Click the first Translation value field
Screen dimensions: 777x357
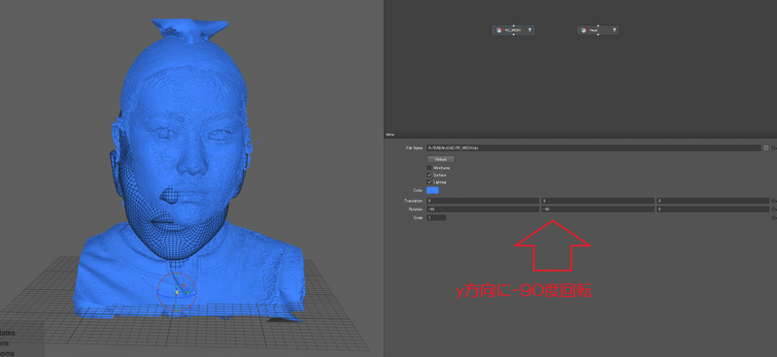(x=483, y=201)
